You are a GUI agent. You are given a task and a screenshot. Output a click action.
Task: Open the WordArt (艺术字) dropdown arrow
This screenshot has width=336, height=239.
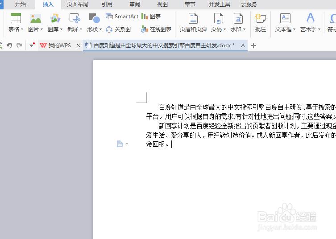(319, 29)
